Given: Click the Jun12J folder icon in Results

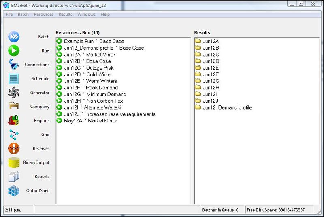Looking at the screenshot, I should [x=198, y=101].
